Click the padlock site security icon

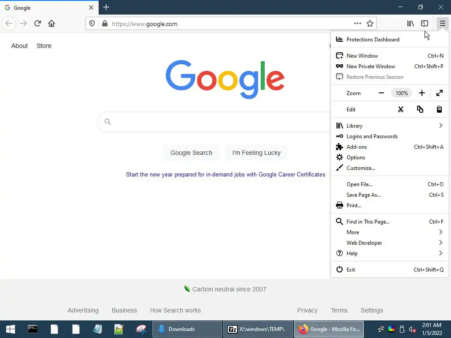click(105, 24)
